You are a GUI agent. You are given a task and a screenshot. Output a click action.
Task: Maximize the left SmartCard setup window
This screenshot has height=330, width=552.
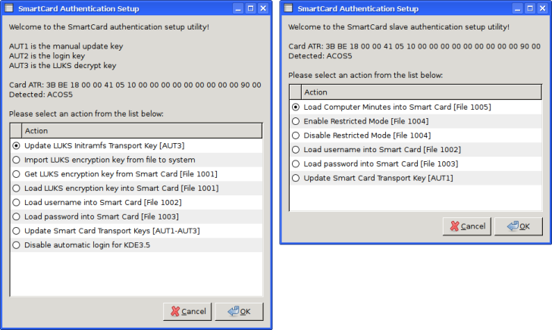click(x=251, y=8)
